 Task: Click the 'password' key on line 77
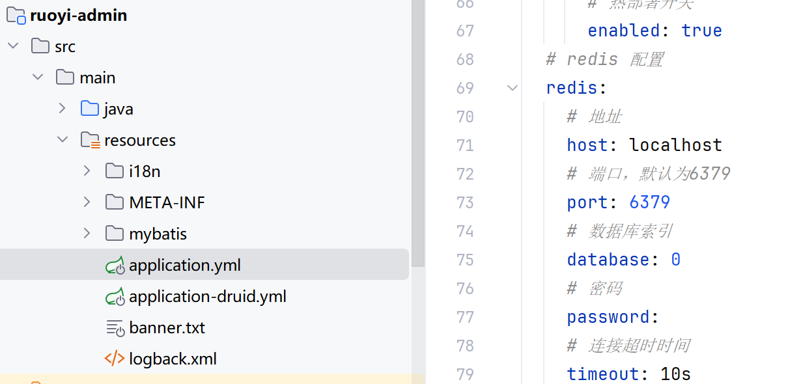coord(608,317)
